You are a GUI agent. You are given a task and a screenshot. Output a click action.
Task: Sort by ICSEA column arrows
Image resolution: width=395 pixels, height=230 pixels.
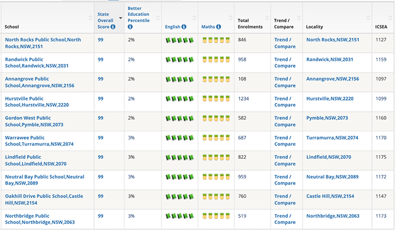390,18
